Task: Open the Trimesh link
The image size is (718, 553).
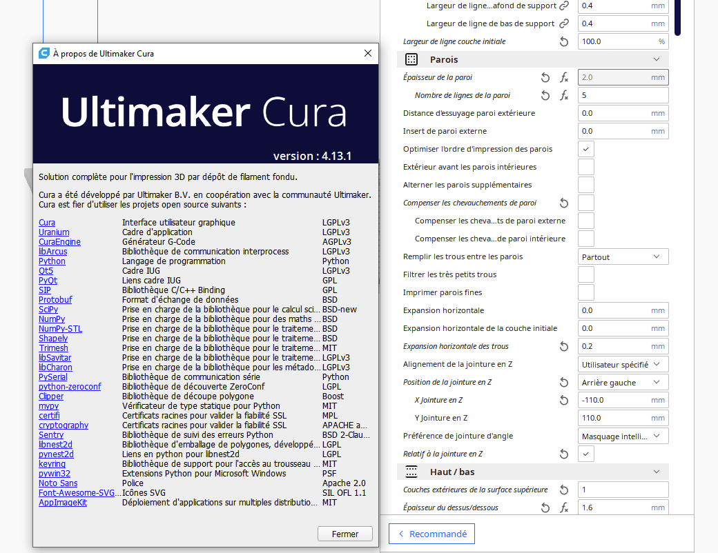Action: [54, 348]
